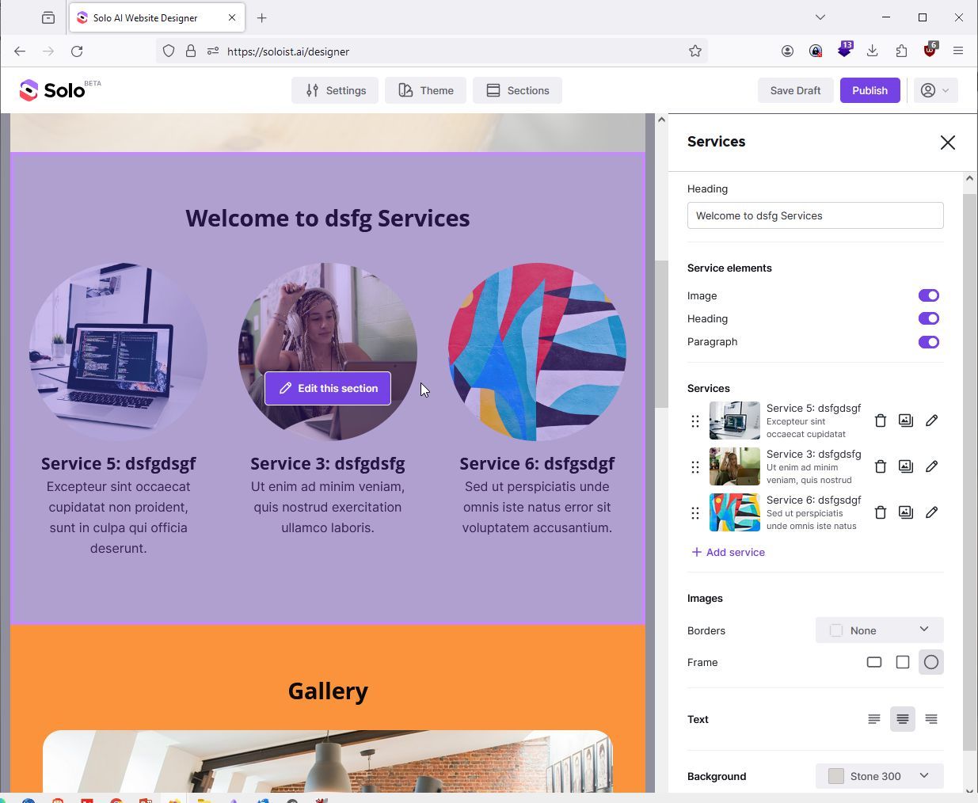Close the Services panel
This screenshot has height=803, width=978.
(947, 143)
